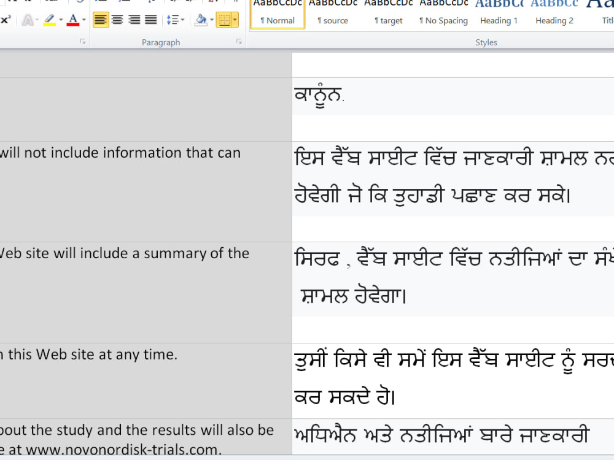Open the highlight color dropdown arrow
The height and width of the screenshot is (460, 614).
point(61,20)
